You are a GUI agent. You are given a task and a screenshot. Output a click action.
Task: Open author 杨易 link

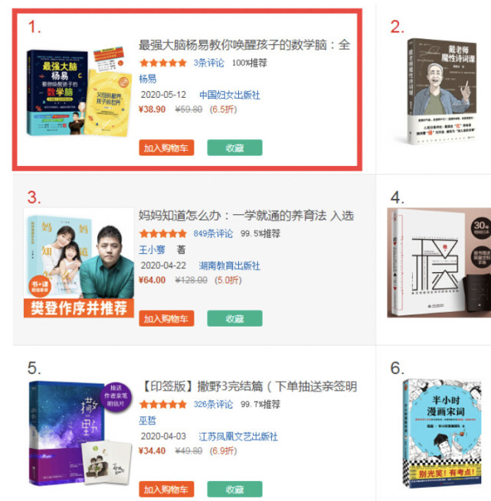coord(148,79)
